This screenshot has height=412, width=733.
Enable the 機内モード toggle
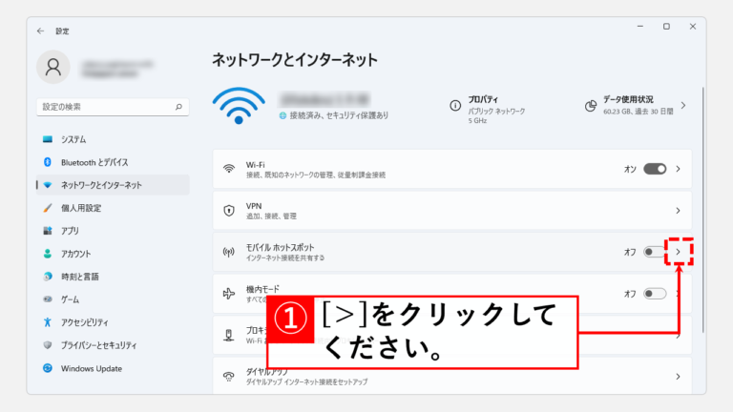point(655,294)
